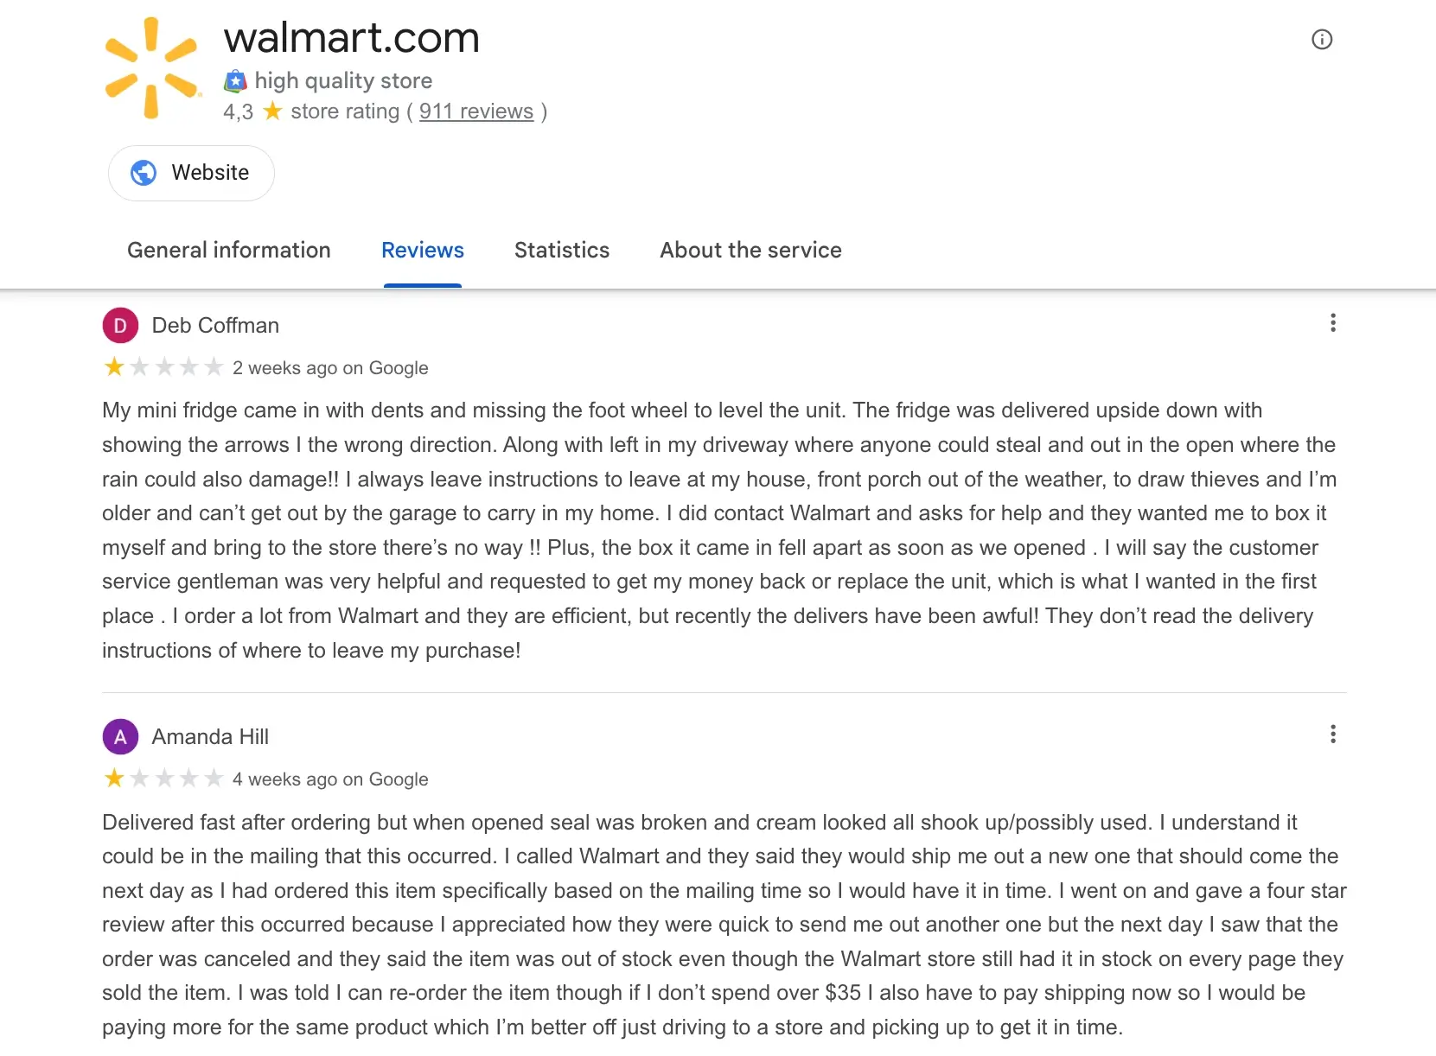
Task: Click the Walmart spark logo
Action: [151, 67]
